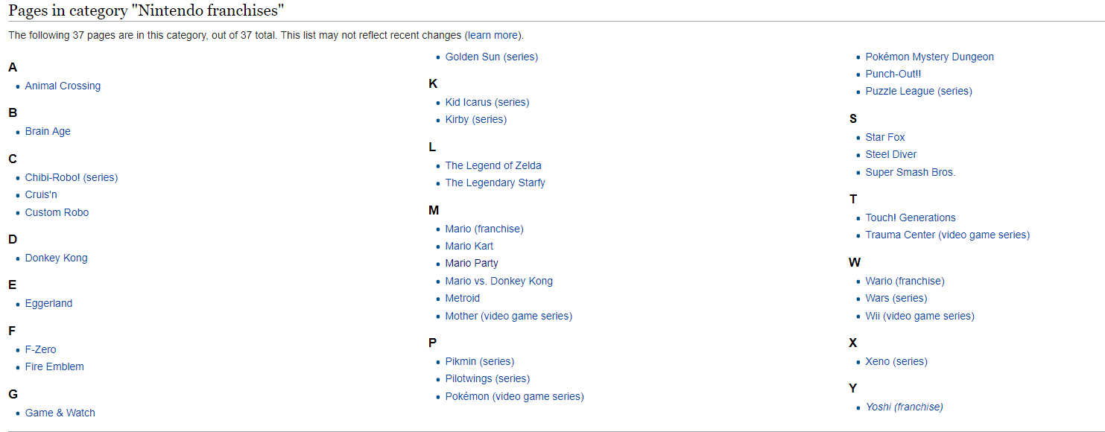1105x432 pixels.
Task: Open Game & Watch link
Action: [x=60, y=413]
